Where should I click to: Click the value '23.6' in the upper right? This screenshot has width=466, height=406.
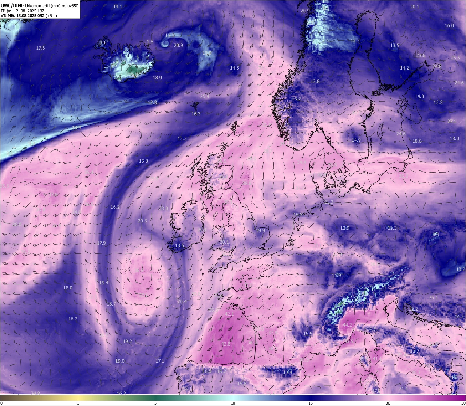click(x=421, y=56)
